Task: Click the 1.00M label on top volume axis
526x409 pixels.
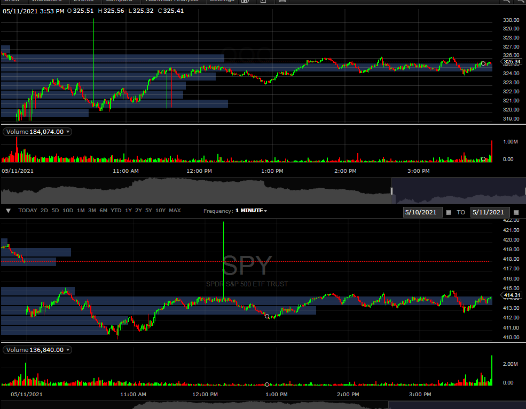Action: [x=510, y=142]
